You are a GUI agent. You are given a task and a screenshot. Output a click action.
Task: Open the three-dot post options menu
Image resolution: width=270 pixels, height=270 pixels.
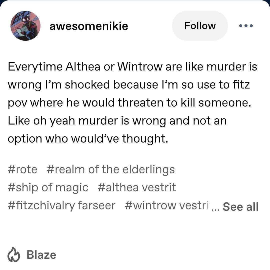[246, 26]
